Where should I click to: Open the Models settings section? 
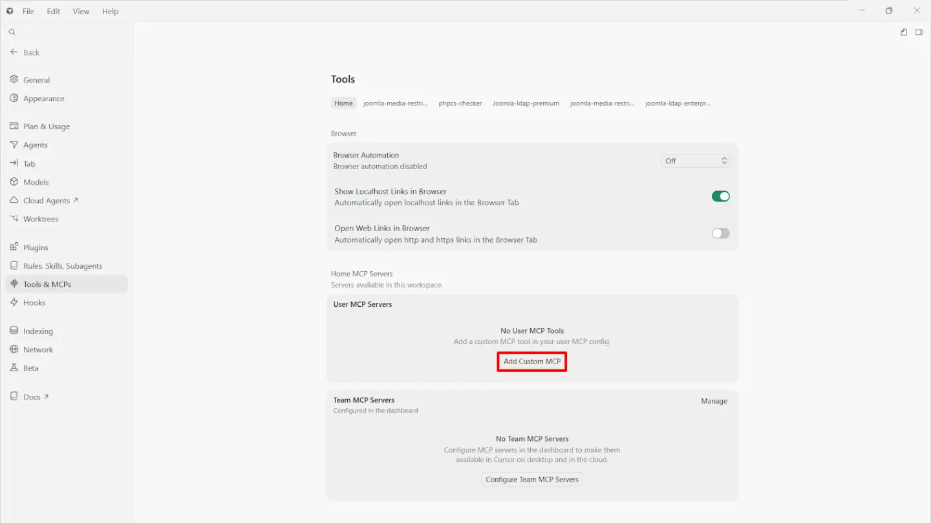pyautogui.click(x=67, y=182)
